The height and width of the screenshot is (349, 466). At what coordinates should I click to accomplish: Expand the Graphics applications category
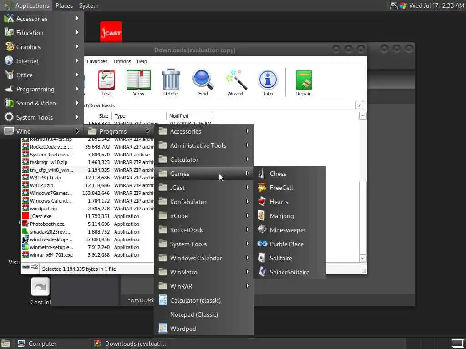[x=42, y=47]
